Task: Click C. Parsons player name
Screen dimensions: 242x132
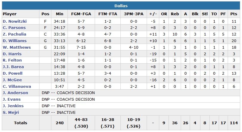Action: pyautogui.click(x=14, y=28)
